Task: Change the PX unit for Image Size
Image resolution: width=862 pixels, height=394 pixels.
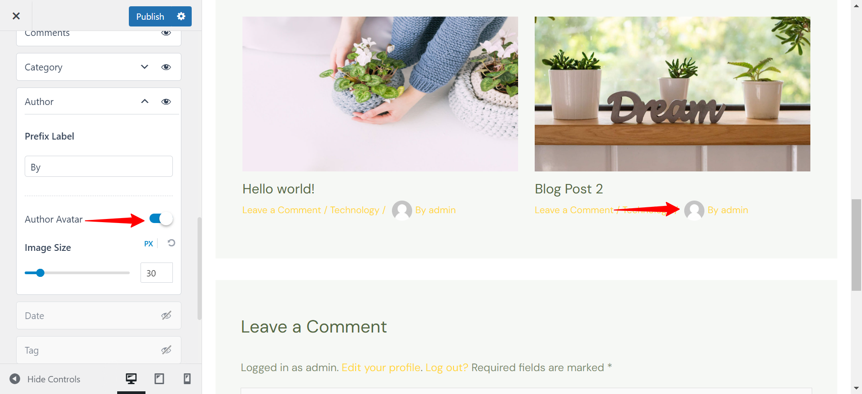Action: click(149, 244)
